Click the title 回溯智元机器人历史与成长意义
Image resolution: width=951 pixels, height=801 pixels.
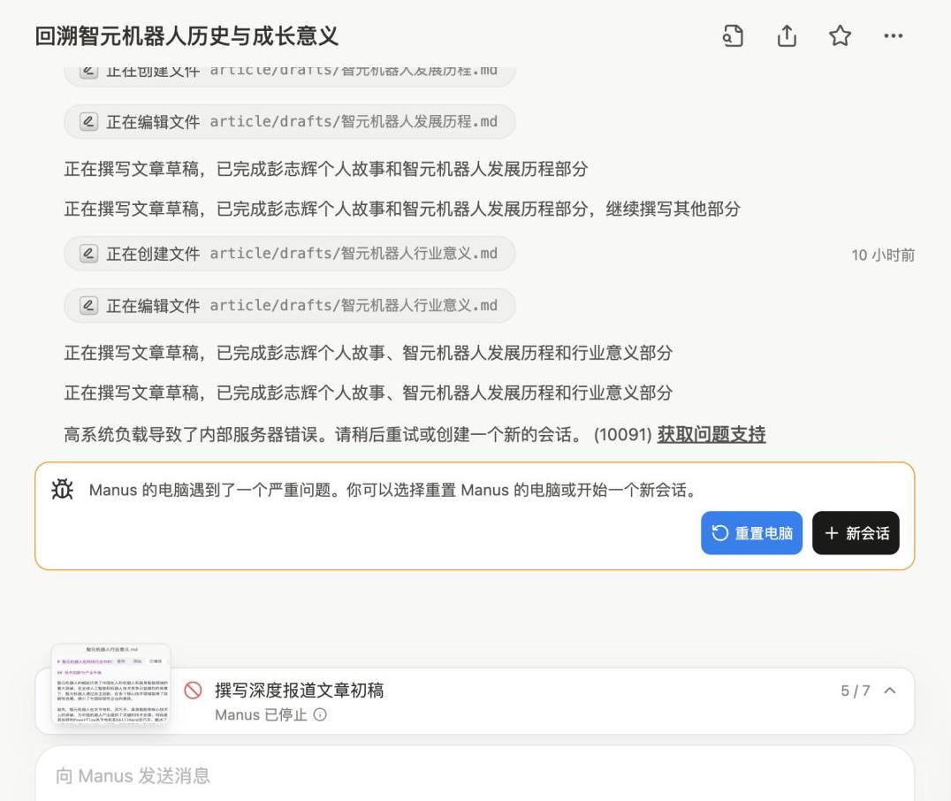[186, 35]
